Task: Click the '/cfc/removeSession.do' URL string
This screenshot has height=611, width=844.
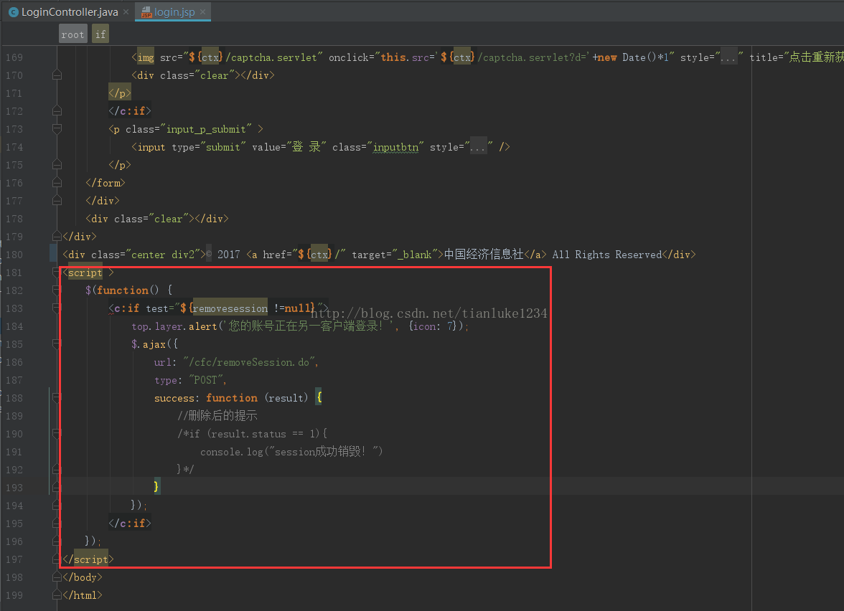Action: [248, 362]
